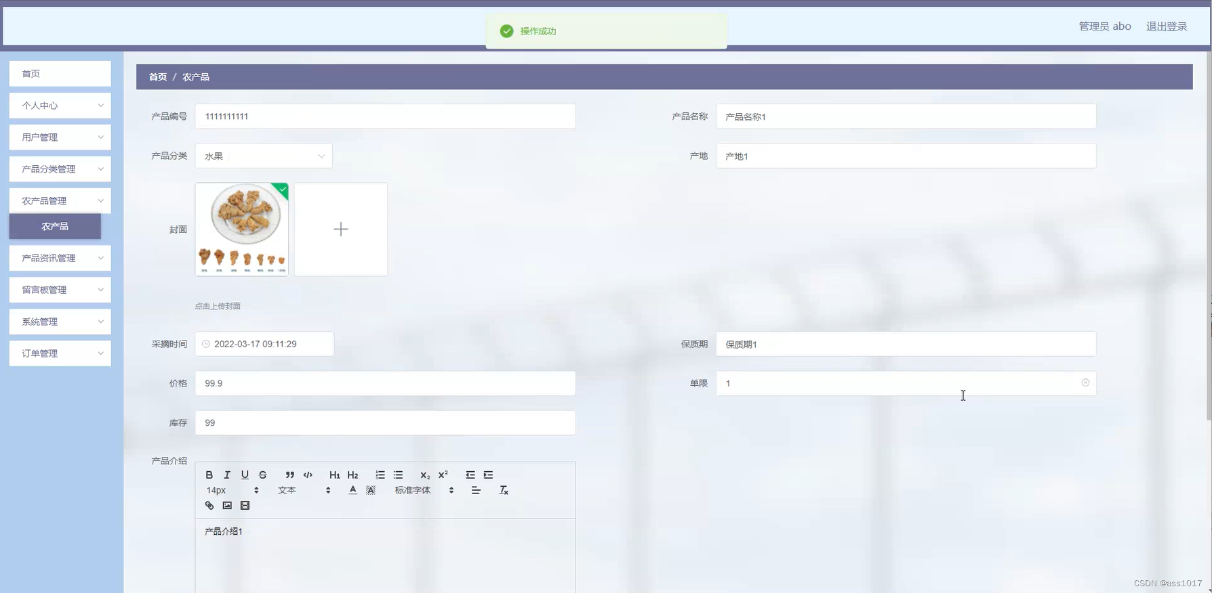The width and height of the screenshot is (1212, 593).
Task: Click the 采摘时间 date-time field
Action: (264, 344)
